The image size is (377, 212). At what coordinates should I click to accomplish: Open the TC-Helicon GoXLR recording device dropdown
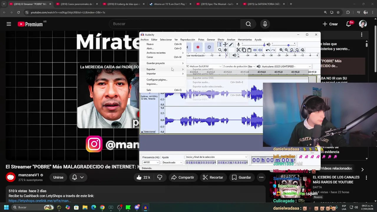(x=204, y=67)
